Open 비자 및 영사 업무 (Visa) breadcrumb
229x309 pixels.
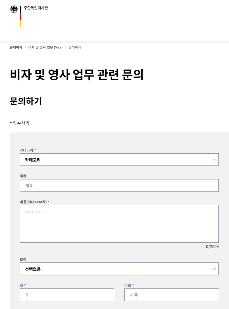[45, 47]
